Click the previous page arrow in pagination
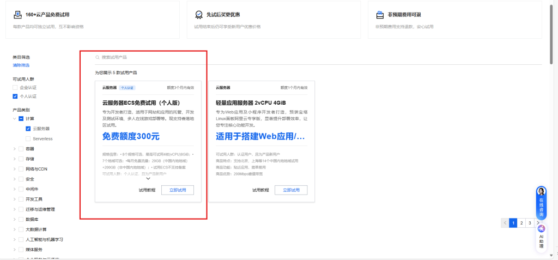558x260 pixels. 505,223
